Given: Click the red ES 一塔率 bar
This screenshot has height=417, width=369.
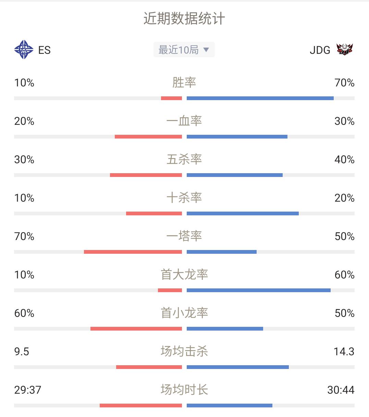Looking at the screenshot, I should [133, 252].
